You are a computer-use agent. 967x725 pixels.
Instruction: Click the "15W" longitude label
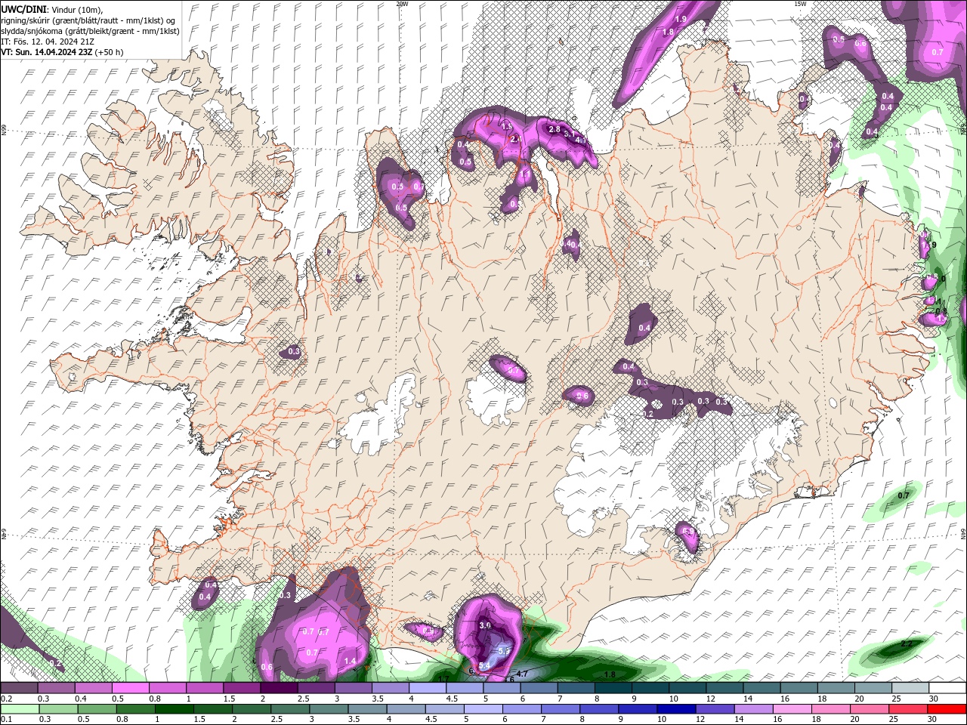(800, 4)
